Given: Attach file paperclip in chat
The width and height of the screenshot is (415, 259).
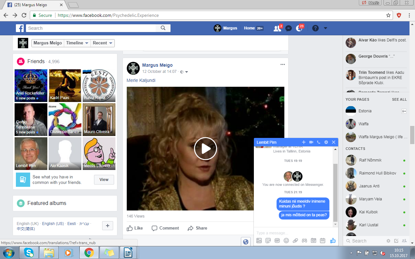Looking at the screenshot, I should pyautogui.click(x=295, y=241).
